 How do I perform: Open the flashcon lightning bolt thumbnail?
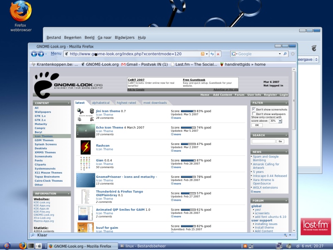tap(86, 147)
